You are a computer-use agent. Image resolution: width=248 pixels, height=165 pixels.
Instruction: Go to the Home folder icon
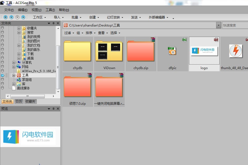click(x=6, y=17)
